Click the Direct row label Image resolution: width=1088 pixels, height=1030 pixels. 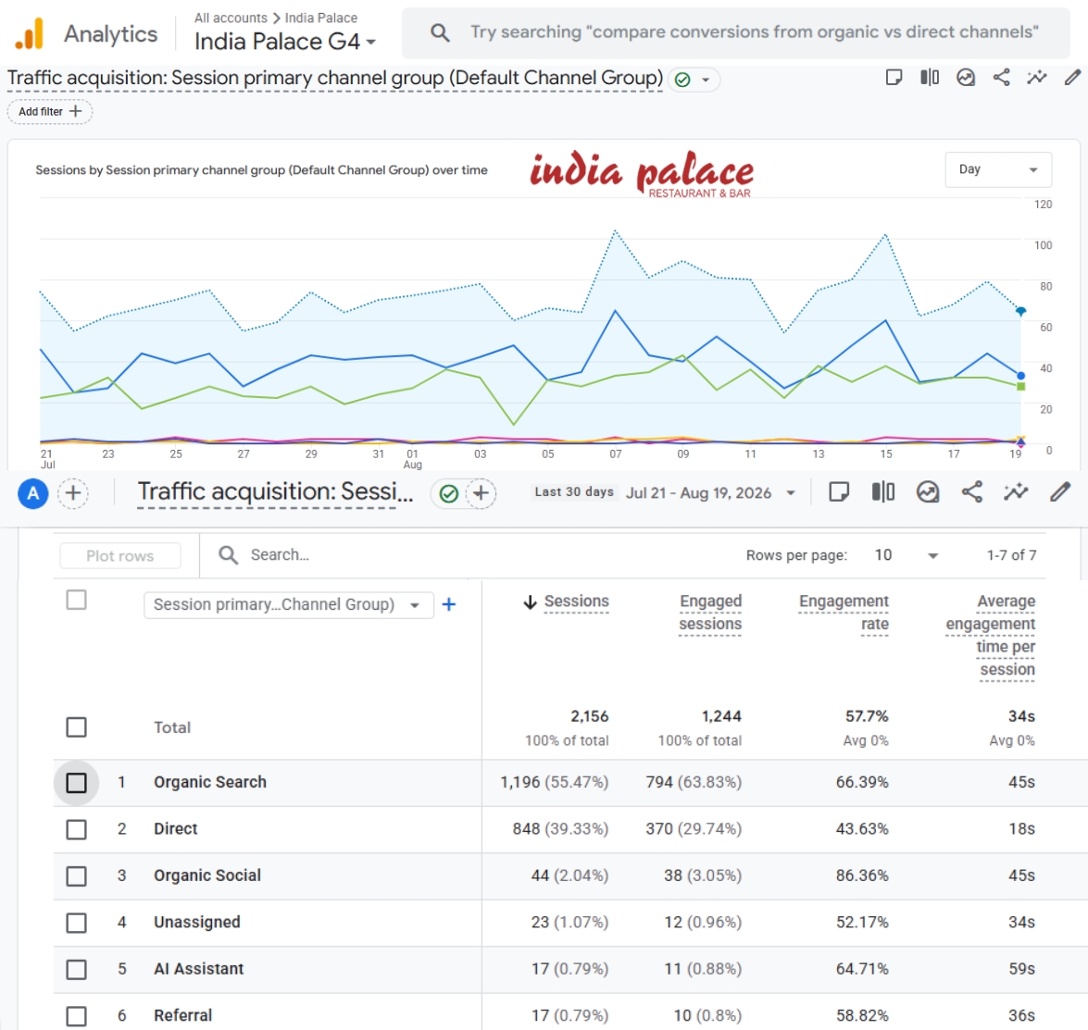[176, 829]
